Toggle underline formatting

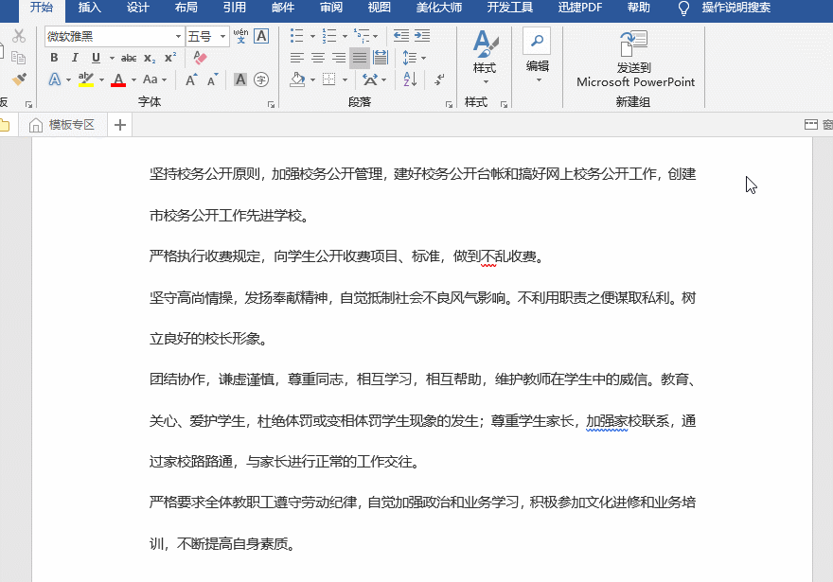(x=96, y=57)
